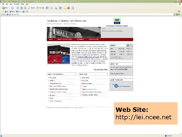
Task: Select About the Materials in red navigation bar
Action: pyautogui.click(x=65, y=39)
